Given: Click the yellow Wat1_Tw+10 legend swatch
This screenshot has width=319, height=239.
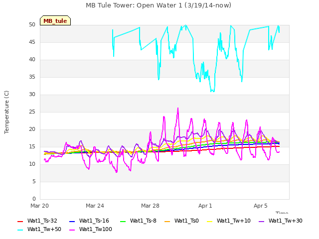Looking at the screenshot, I should [x=209, y=221].
